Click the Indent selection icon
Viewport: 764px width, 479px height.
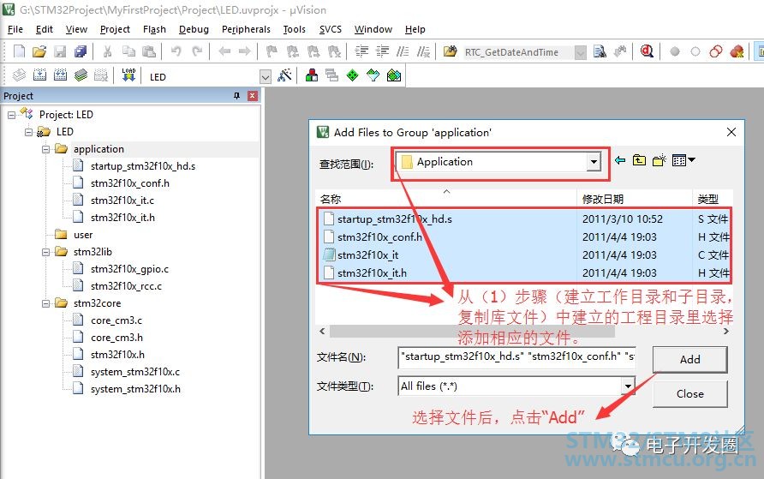click(361, 51)
